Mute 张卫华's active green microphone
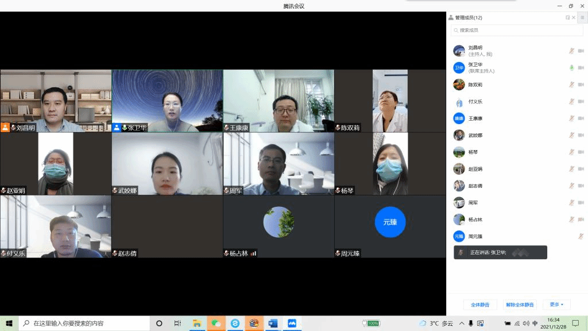Screen dimensions: 588x331 click(571, 68)
